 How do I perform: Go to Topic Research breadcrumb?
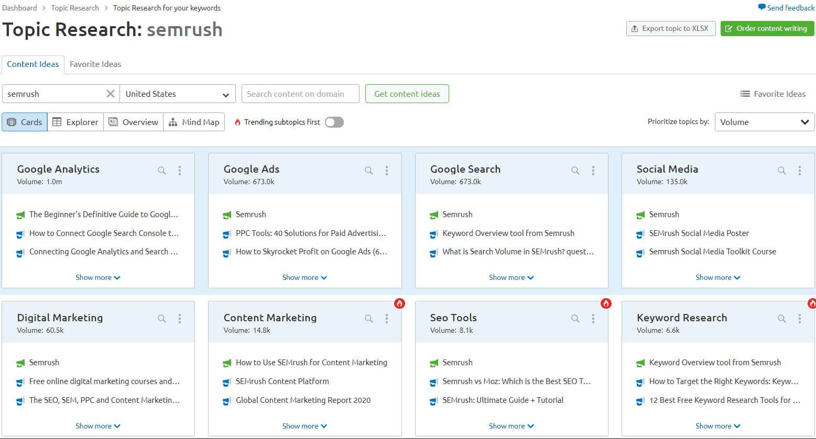pos(75,8)
